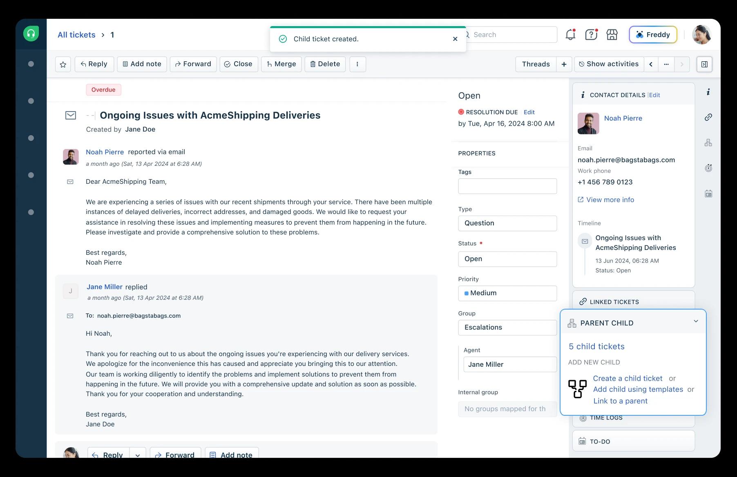Image resolution: width=737 pixels, height=477 pixels.
Task: Open the Priority dropdown showing Medium
Action: [x=507, y=293]
